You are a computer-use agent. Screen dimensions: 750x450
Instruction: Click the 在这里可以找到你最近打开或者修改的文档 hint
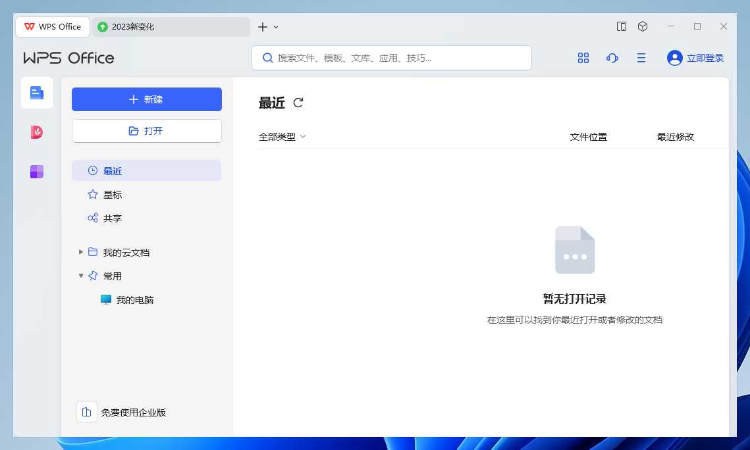[575, 320]
